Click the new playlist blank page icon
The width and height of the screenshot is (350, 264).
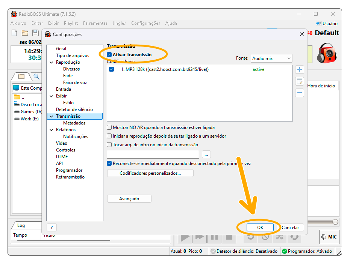point(14,33)
